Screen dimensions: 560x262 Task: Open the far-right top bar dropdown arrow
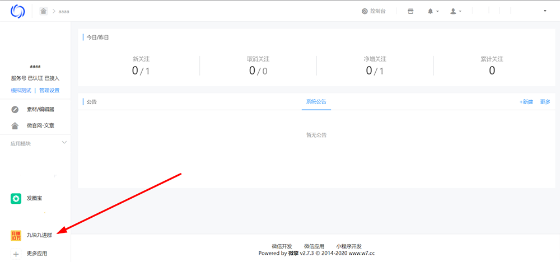pyautogui.click(x=545, y=11)
